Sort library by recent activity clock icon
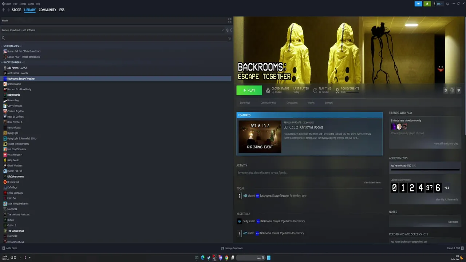This screenshot has height=262, width=466. tap(227, 30)
